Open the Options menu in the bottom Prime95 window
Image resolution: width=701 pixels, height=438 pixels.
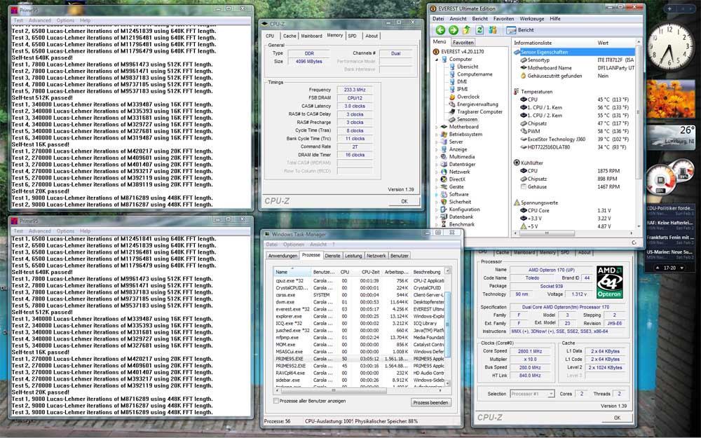pos(65,231)
